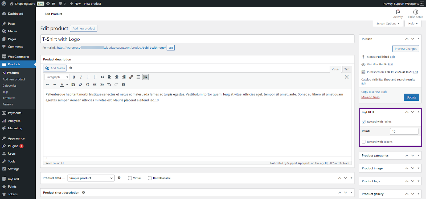Enable the Reward with Tokens checkbox
426x199 pixels.
point(364,142)
